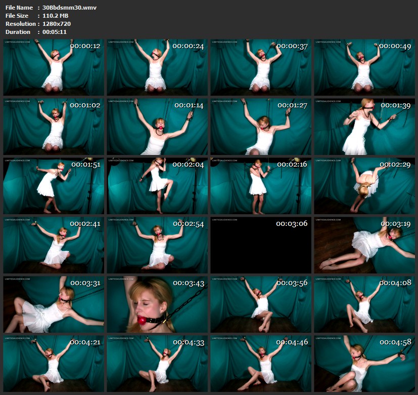Select the thumbnail stamped 00:04:46
Screen dimensions: 418x395
coord(261,364)
